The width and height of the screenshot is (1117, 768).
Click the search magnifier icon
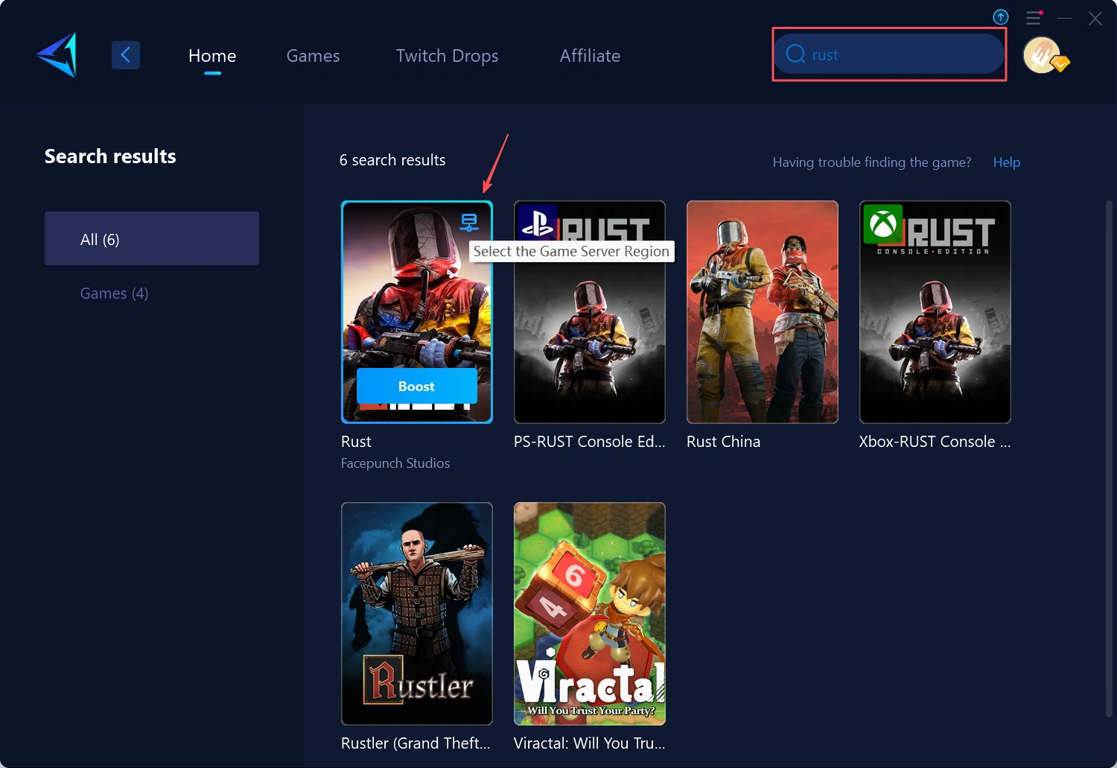coord(795,54)
